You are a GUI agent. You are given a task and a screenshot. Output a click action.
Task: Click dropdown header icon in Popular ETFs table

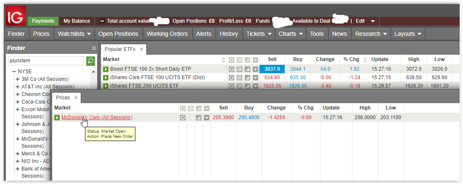[255, 60]
